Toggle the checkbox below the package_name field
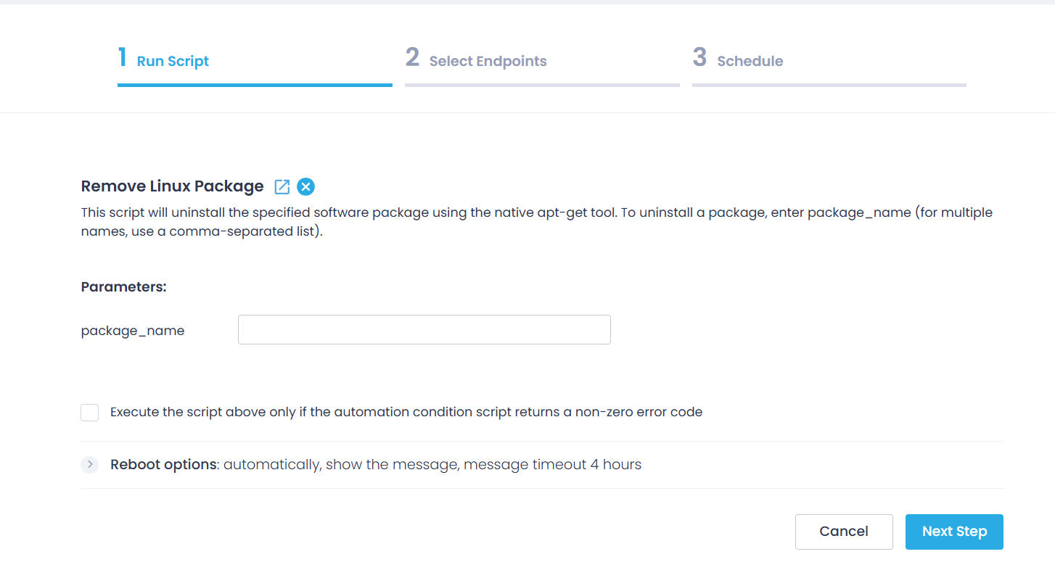The width and height of the screenshot is (1055, 570). point(89,412)
